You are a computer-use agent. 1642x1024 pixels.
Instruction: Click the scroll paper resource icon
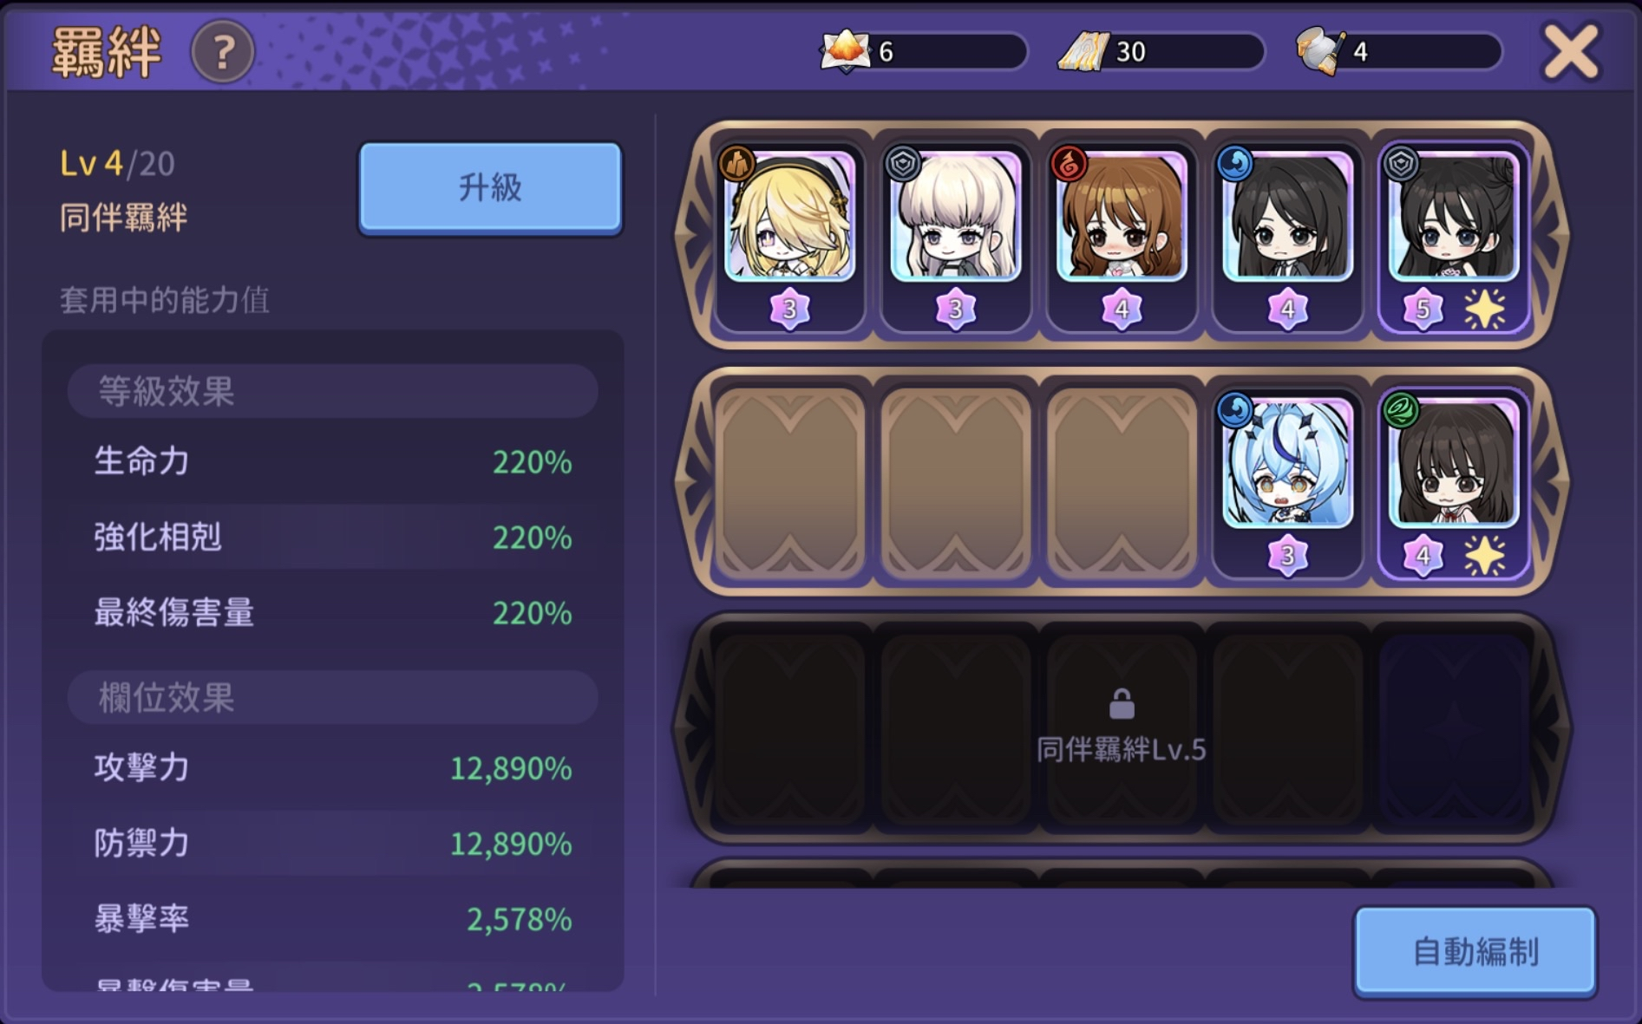1083,51
